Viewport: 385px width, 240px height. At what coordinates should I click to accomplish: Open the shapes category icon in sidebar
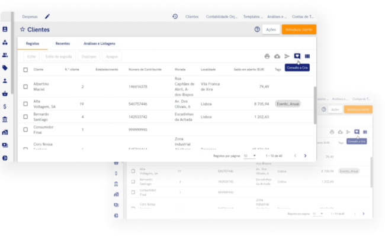(x=5, y=42)
